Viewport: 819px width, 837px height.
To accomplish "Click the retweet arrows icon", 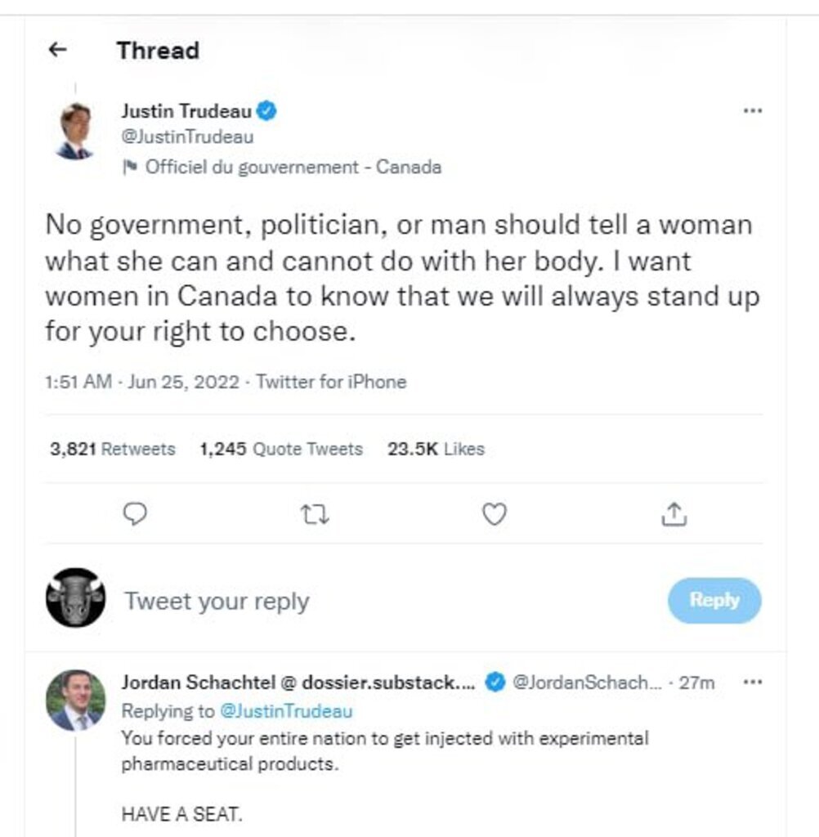I will [314, 514].
